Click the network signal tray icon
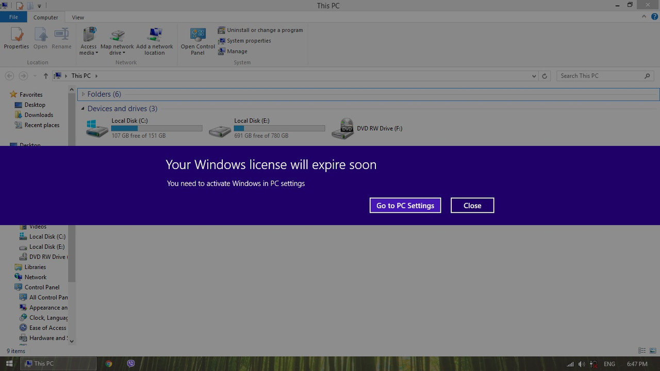660x371 pixels. click(570, 364)
